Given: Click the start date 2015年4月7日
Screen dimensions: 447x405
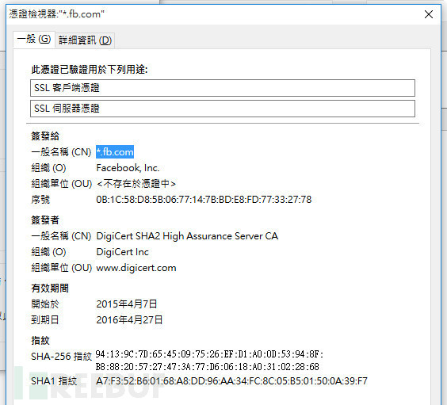Looking at the screenshot, I should pos(127,304).
